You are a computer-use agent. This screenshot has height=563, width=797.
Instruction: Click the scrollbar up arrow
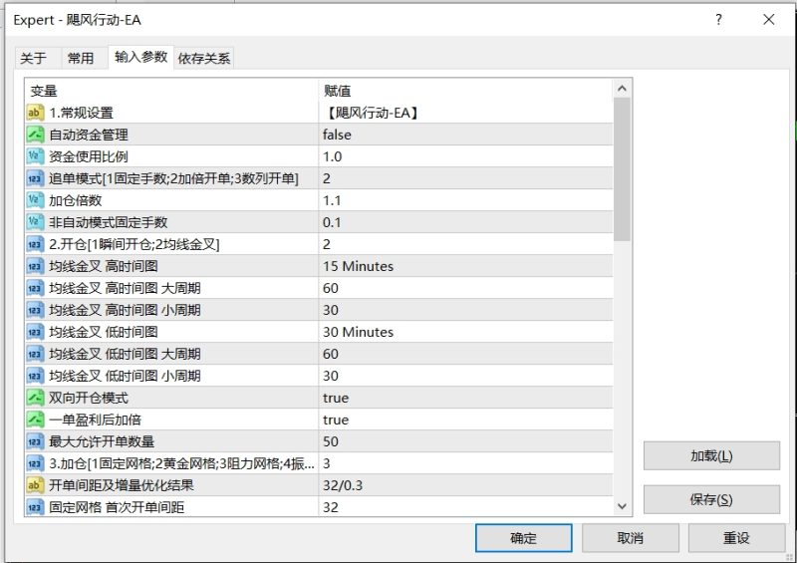tap(622, 89)
